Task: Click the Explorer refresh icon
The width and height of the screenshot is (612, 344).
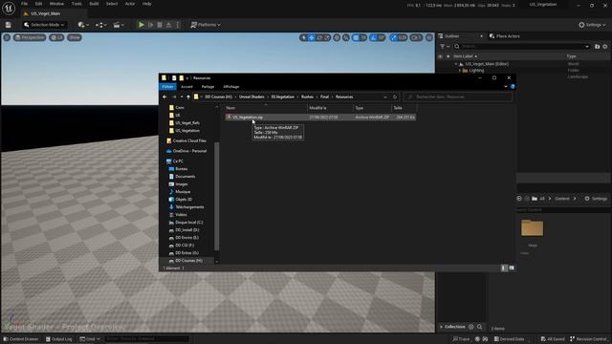Action: pos(395,97)
